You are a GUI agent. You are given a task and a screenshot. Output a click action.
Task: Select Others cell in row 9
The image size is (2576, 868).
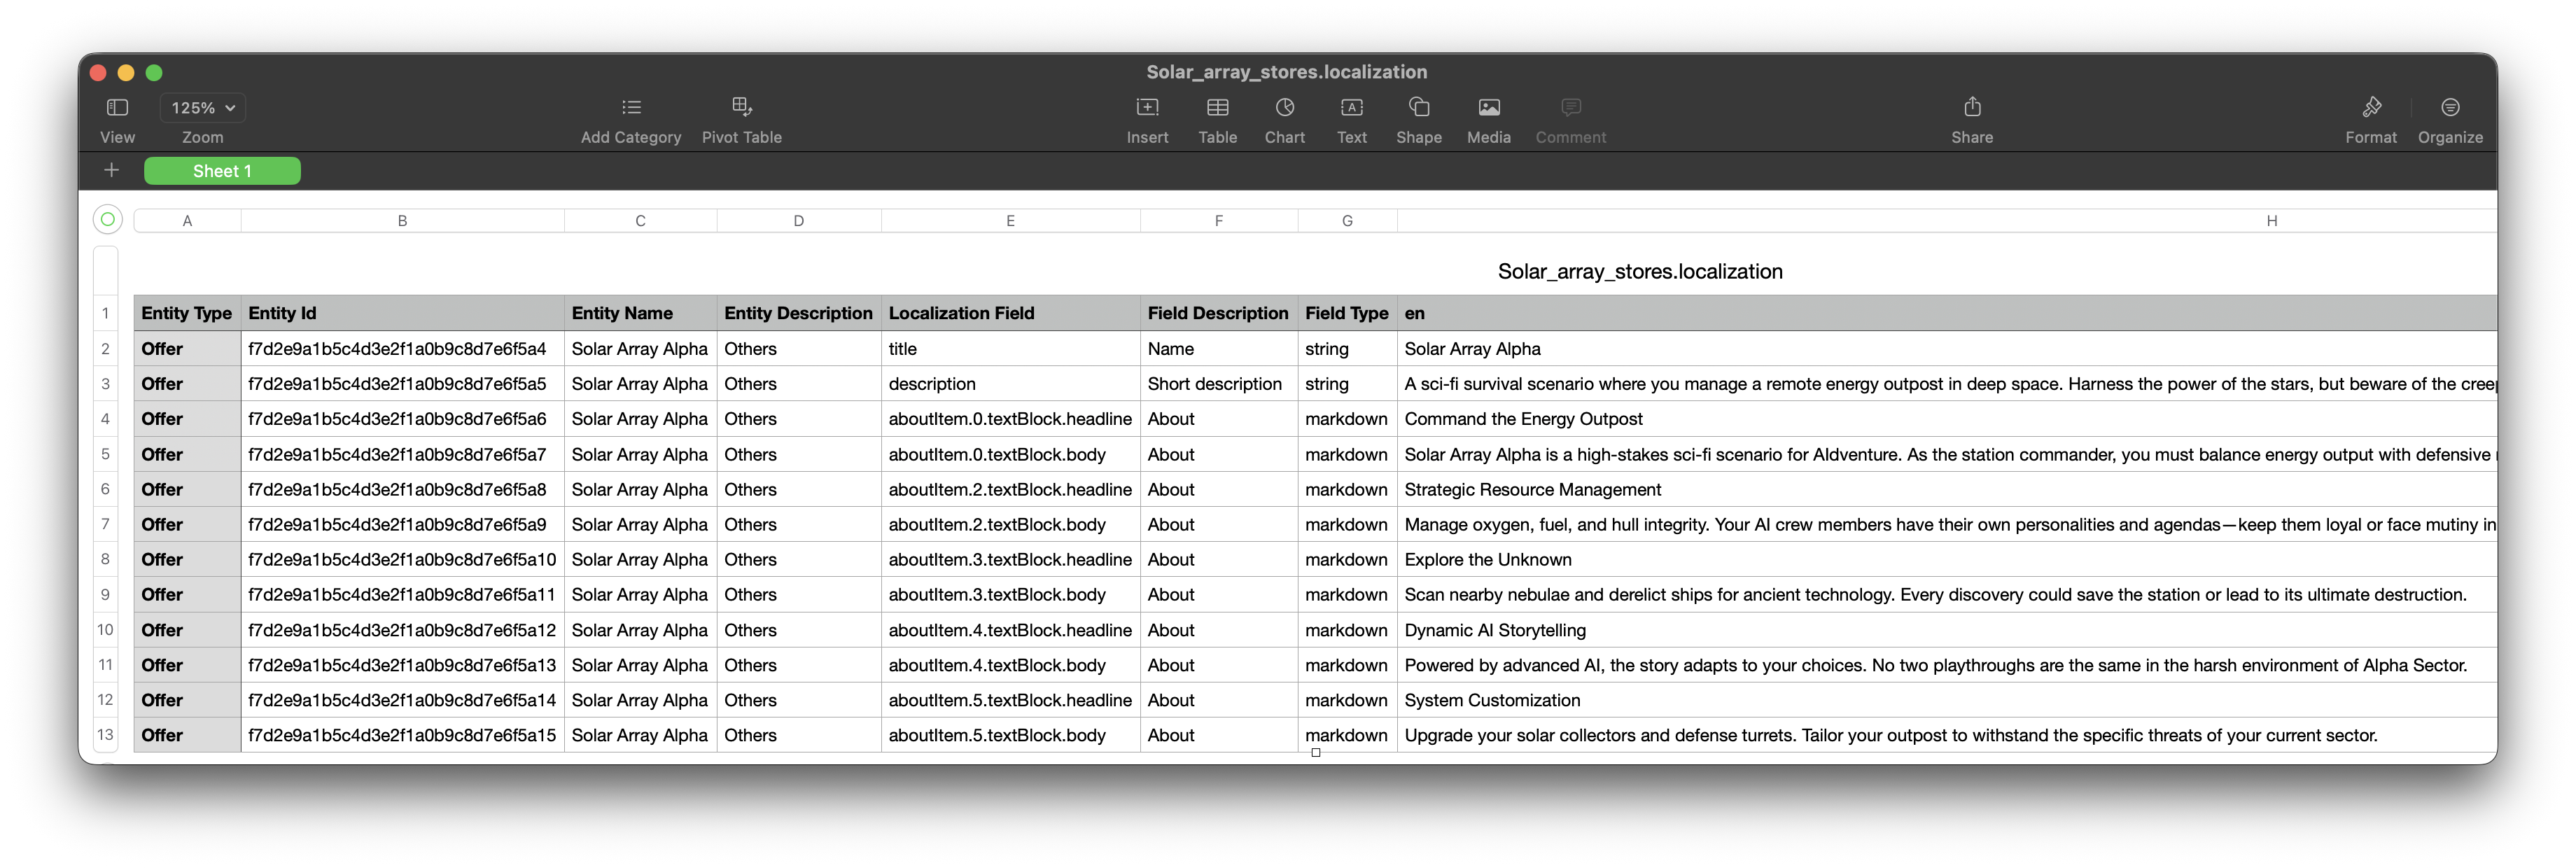click(798, 595)
